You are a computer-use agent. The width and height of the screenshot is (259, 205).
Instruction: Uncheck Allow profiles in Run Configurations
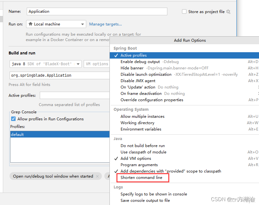coord(13,119)
